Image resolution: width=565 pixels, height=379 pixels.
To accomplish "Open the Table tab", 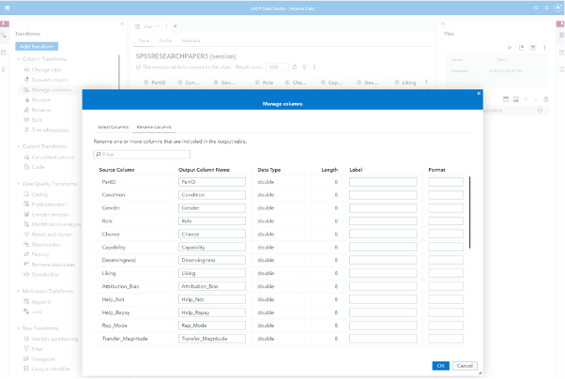I will point(145,40).
